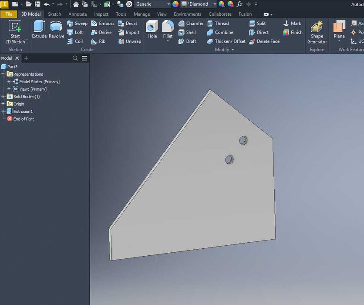Image resolution: width=364 pixels, height=305 pixels.
Task: Expand the Solid Bodies(1) node
Action: click(x=3, y=96)
